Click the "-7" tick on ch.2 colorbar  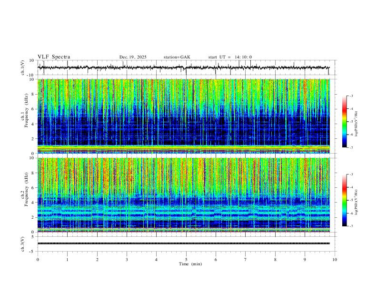pyautogui.click(x=351, y=226)
